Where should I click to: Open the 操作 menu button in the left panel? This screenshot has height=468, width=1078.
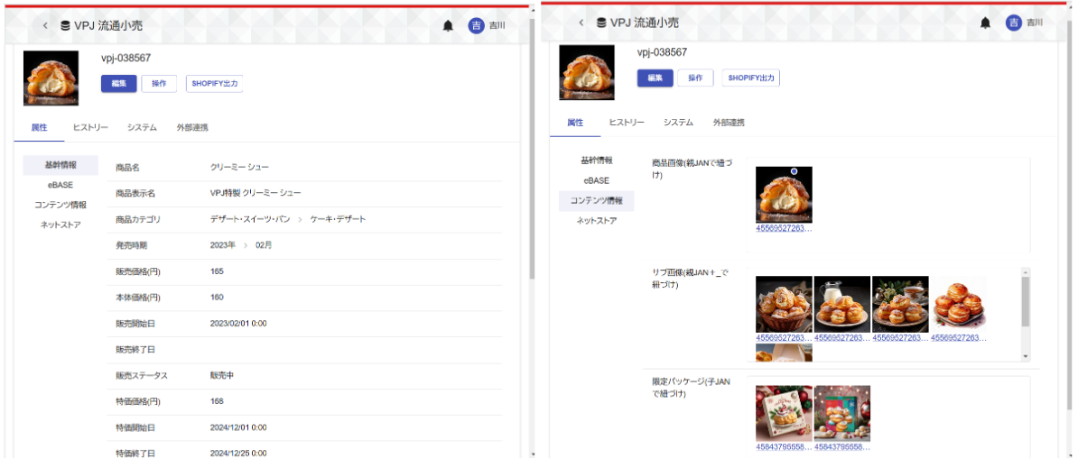point(159,84)
